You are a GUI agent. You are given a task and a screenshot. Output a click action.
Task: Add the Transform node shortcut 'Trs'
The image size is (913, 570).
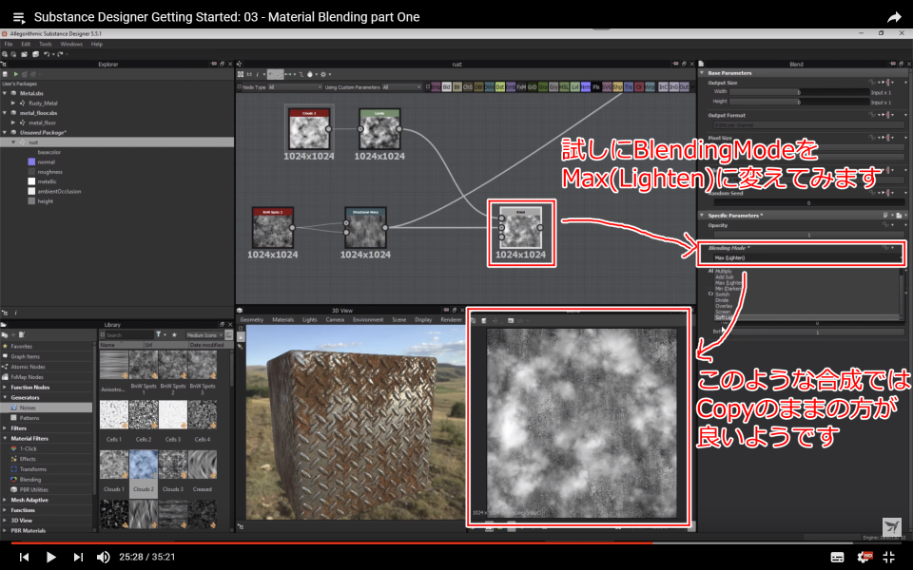(x=629, y=86)
